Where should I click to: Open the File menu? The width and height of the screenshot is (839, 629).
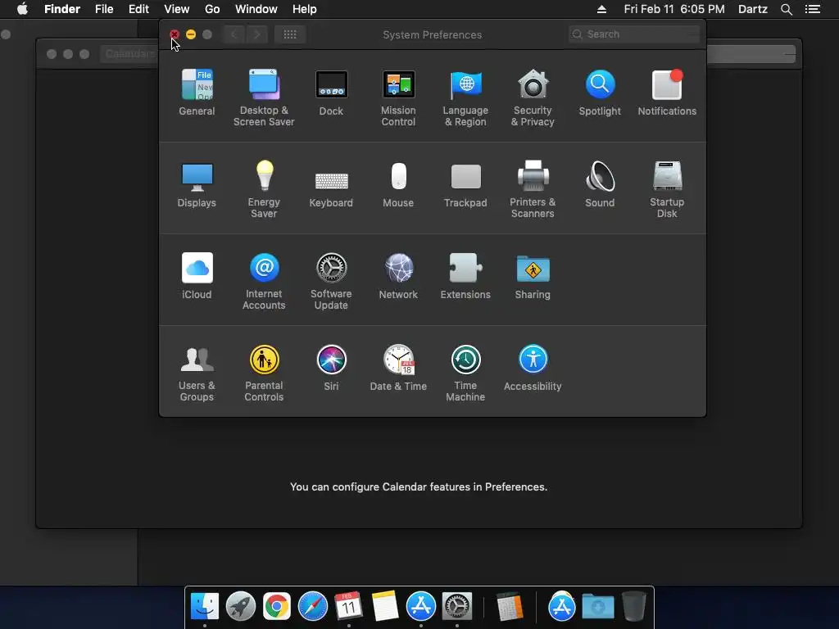click(104, 9)
